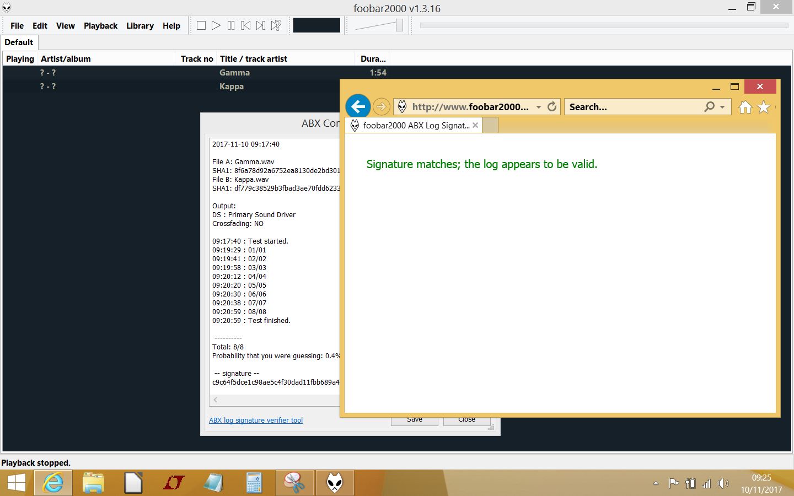Show hidden system tray icons
Screen dimensions: 794x496
point(656,483)
